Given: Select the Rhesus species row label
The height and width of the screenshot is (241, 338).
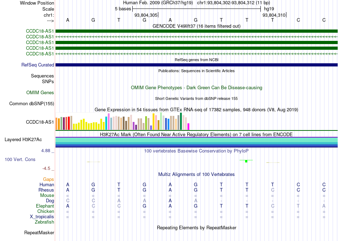Looking at the screenshot, I should (46, 190).
